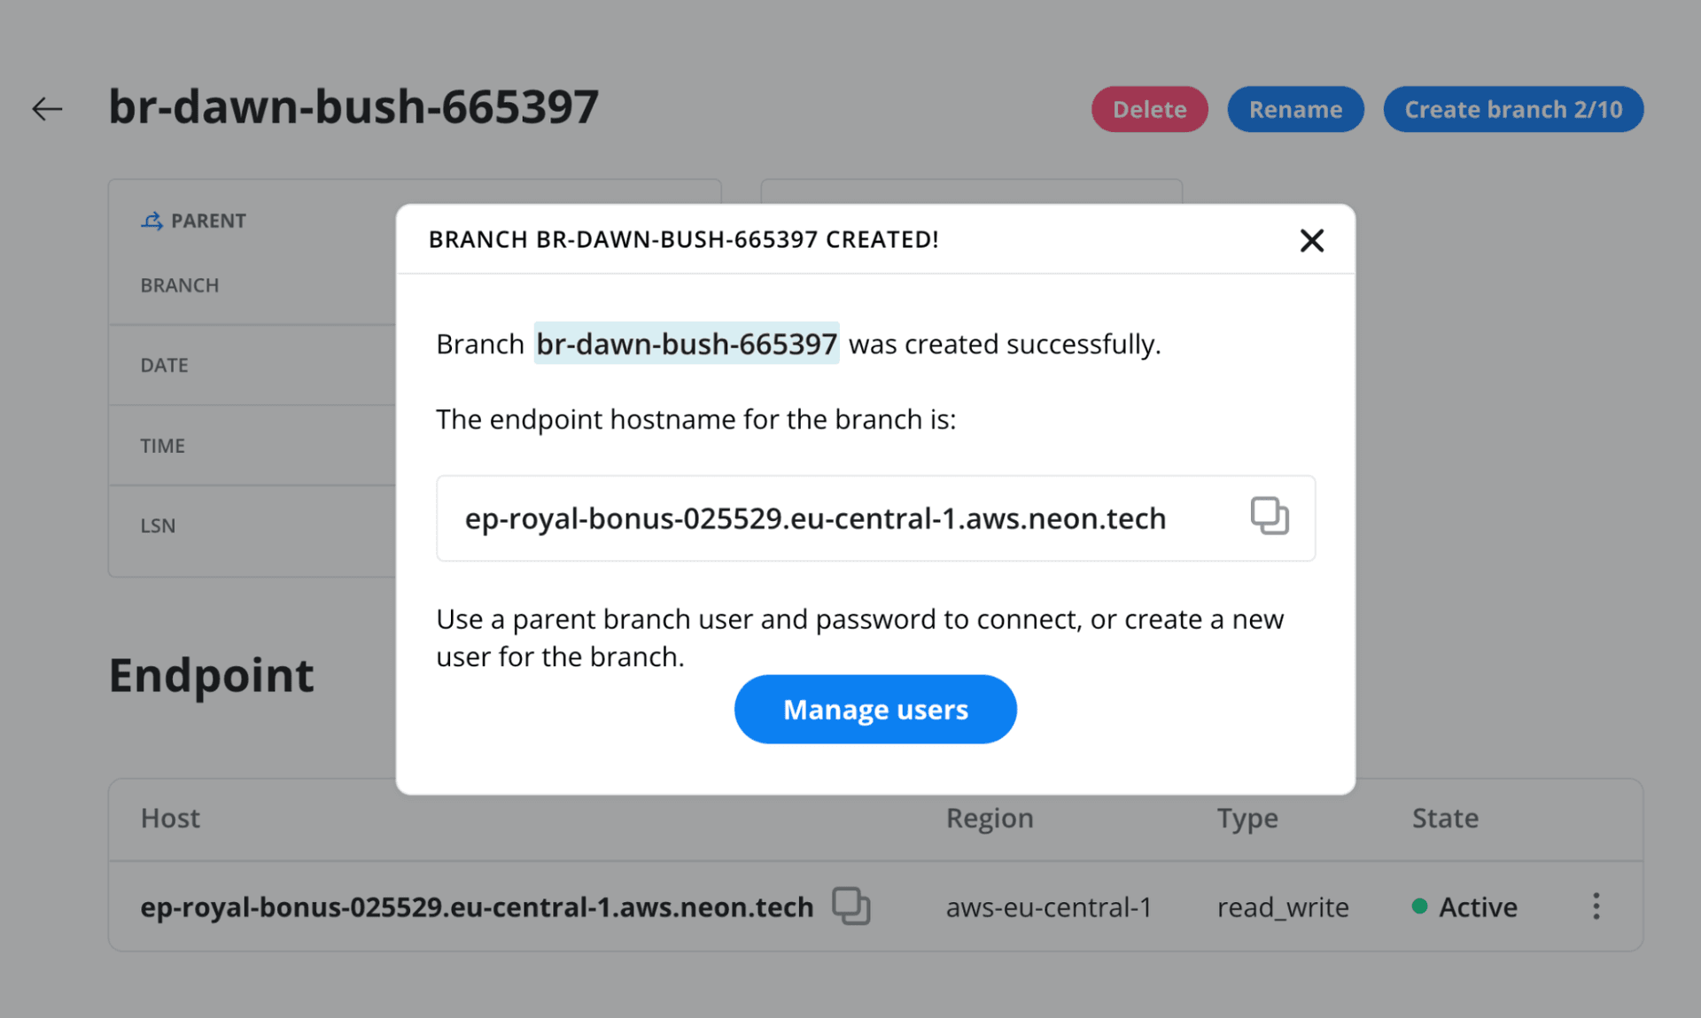Viewport: 1701px width, 1018px height.
Task: Click the Host column header
Action: click(x=170, y=818)
